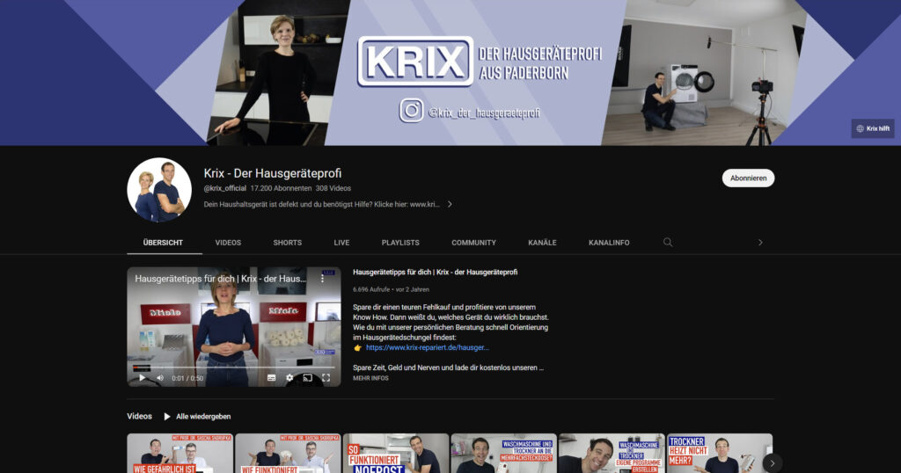This screenshot has width=901, height=473.
Task: Cast the trailer using the Cast icon
Action: coord(308,378)
